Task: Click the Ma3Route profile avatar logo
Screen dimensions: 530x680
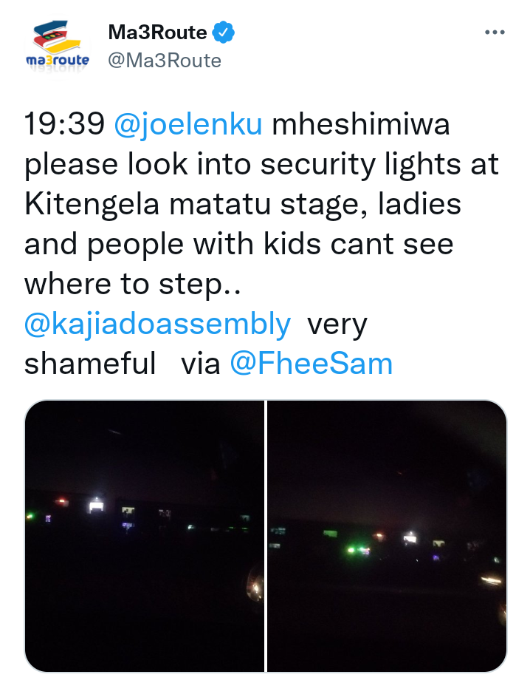Action: tap(57, 46)
